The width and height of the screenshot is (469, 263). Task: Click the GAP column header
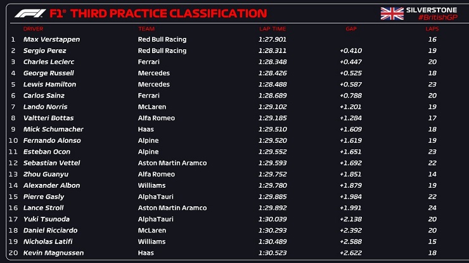click(351, 28)
